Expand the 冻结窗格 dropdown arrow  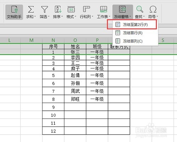click(x=130, y=17)
